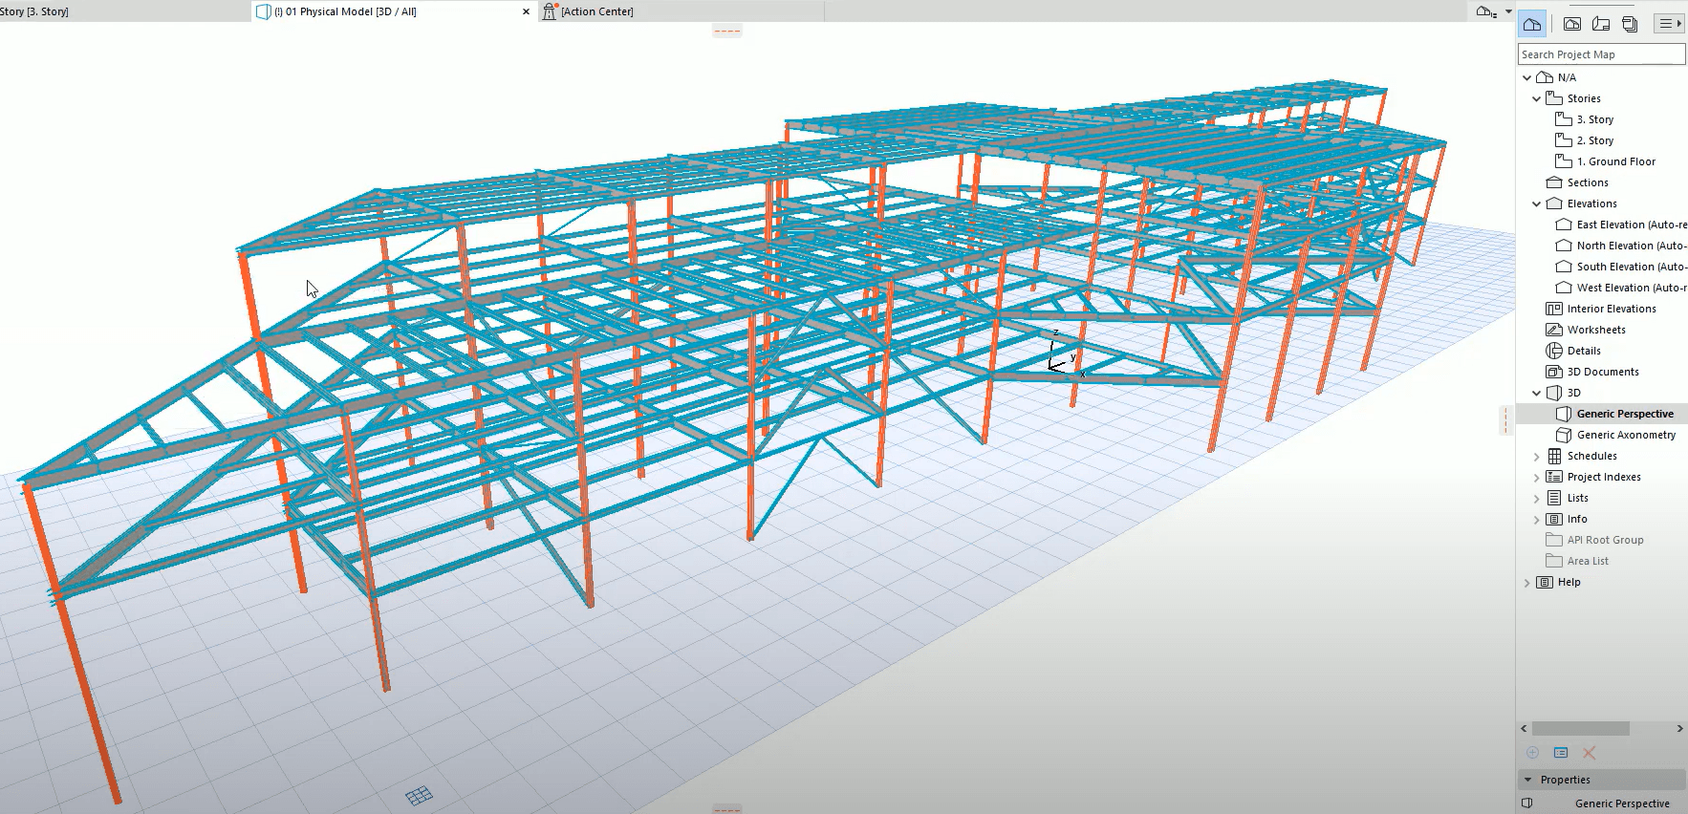Switch to the Action Center tab
Screen dimensions: 1688x814
coord(596,11)
